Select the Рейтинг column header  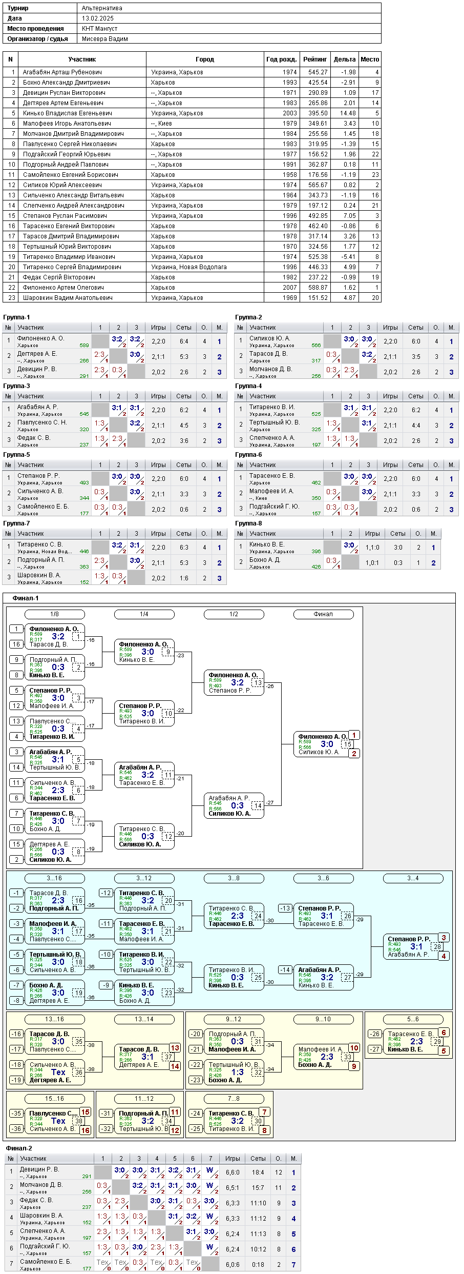tap(315, 59)
